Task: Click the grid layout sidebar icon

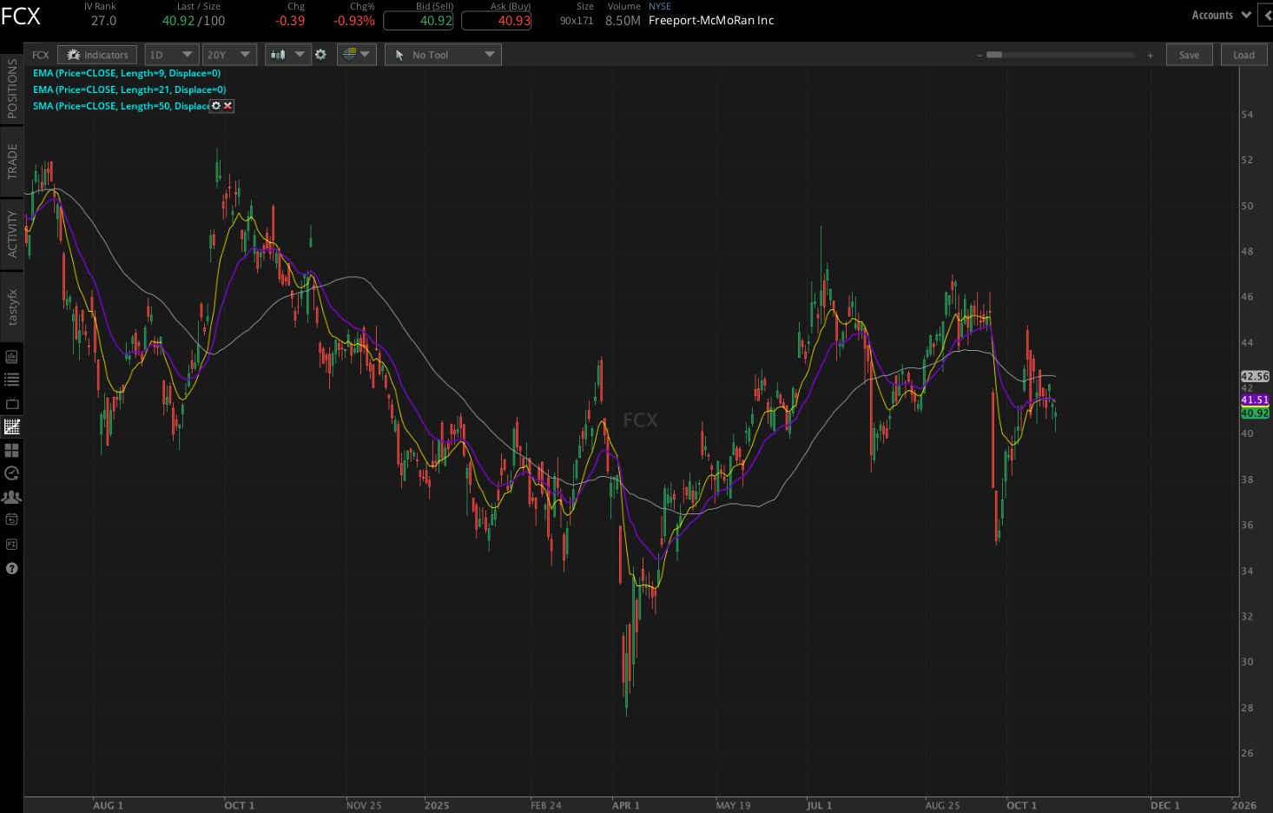Action: [11, 450]
